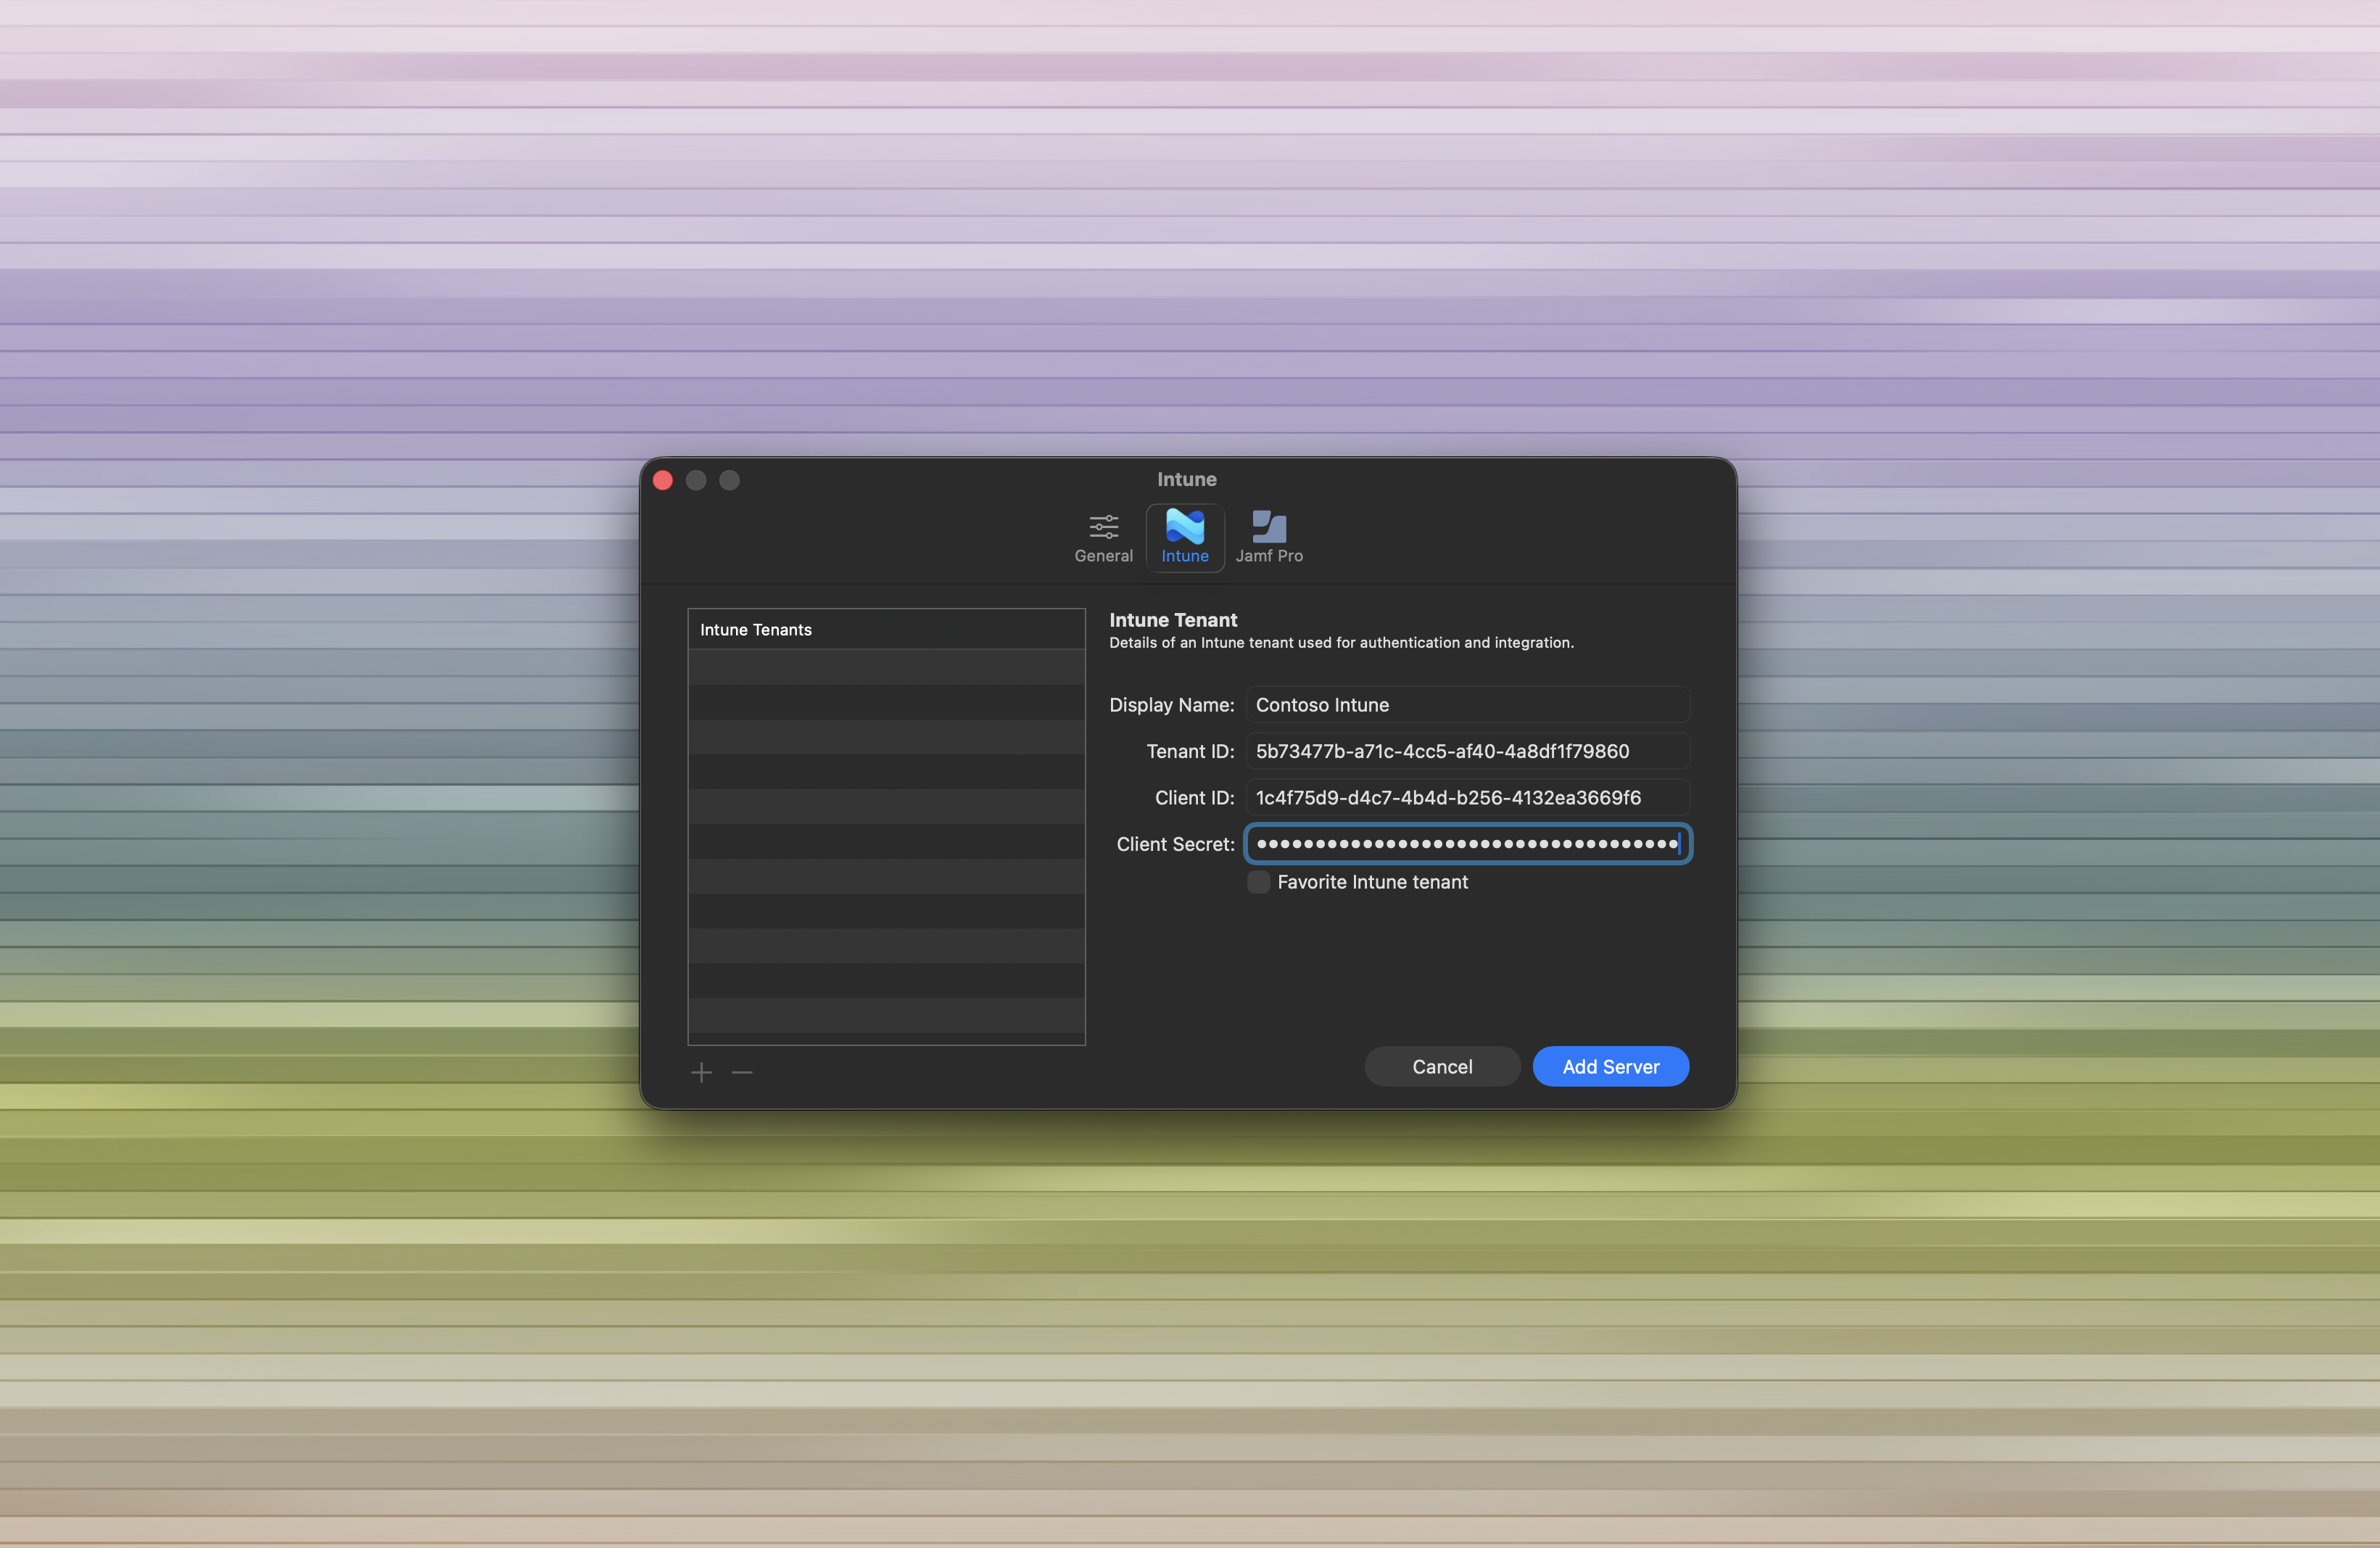Viewport: 2380px width, 1548px height.
Task: Switch to the Jamf Pro tab
Action: tap(1269, 538)
